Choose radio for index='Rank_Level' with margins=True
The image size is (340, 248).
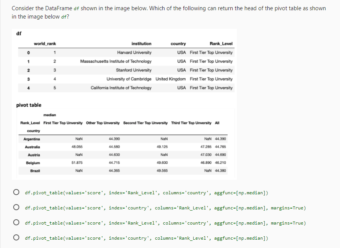[16, 223]
